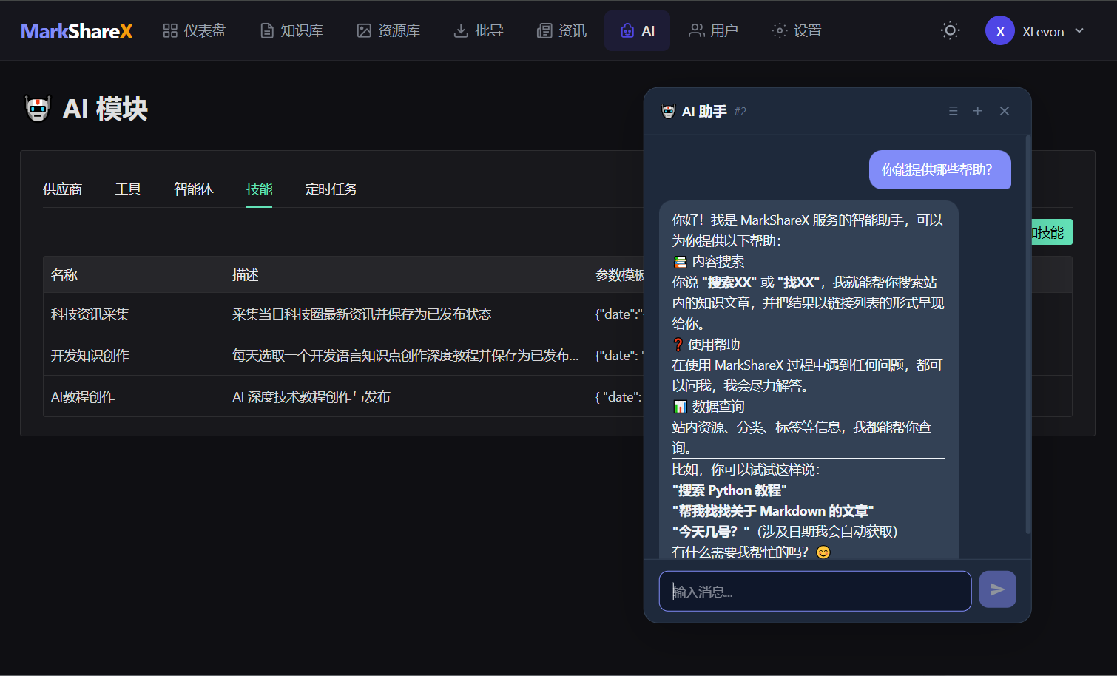This screenshot has width=1117, height=676.
Task: Click the 数据查询 heading in the reply
Action: 709,407
